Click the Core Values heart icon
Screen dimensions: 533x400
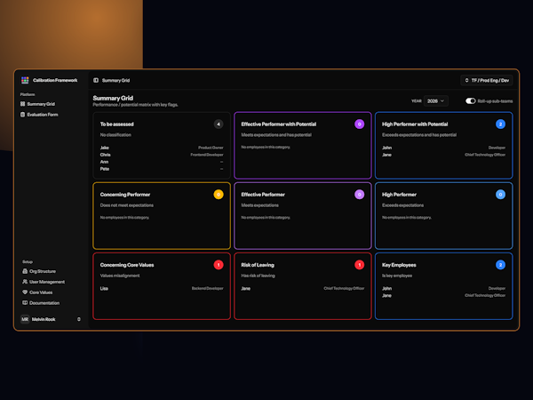(x=25, y=292)
